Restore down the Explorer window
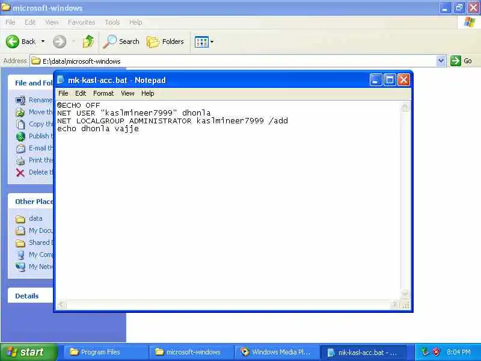481x361 pixels. [x=459, y=8]
